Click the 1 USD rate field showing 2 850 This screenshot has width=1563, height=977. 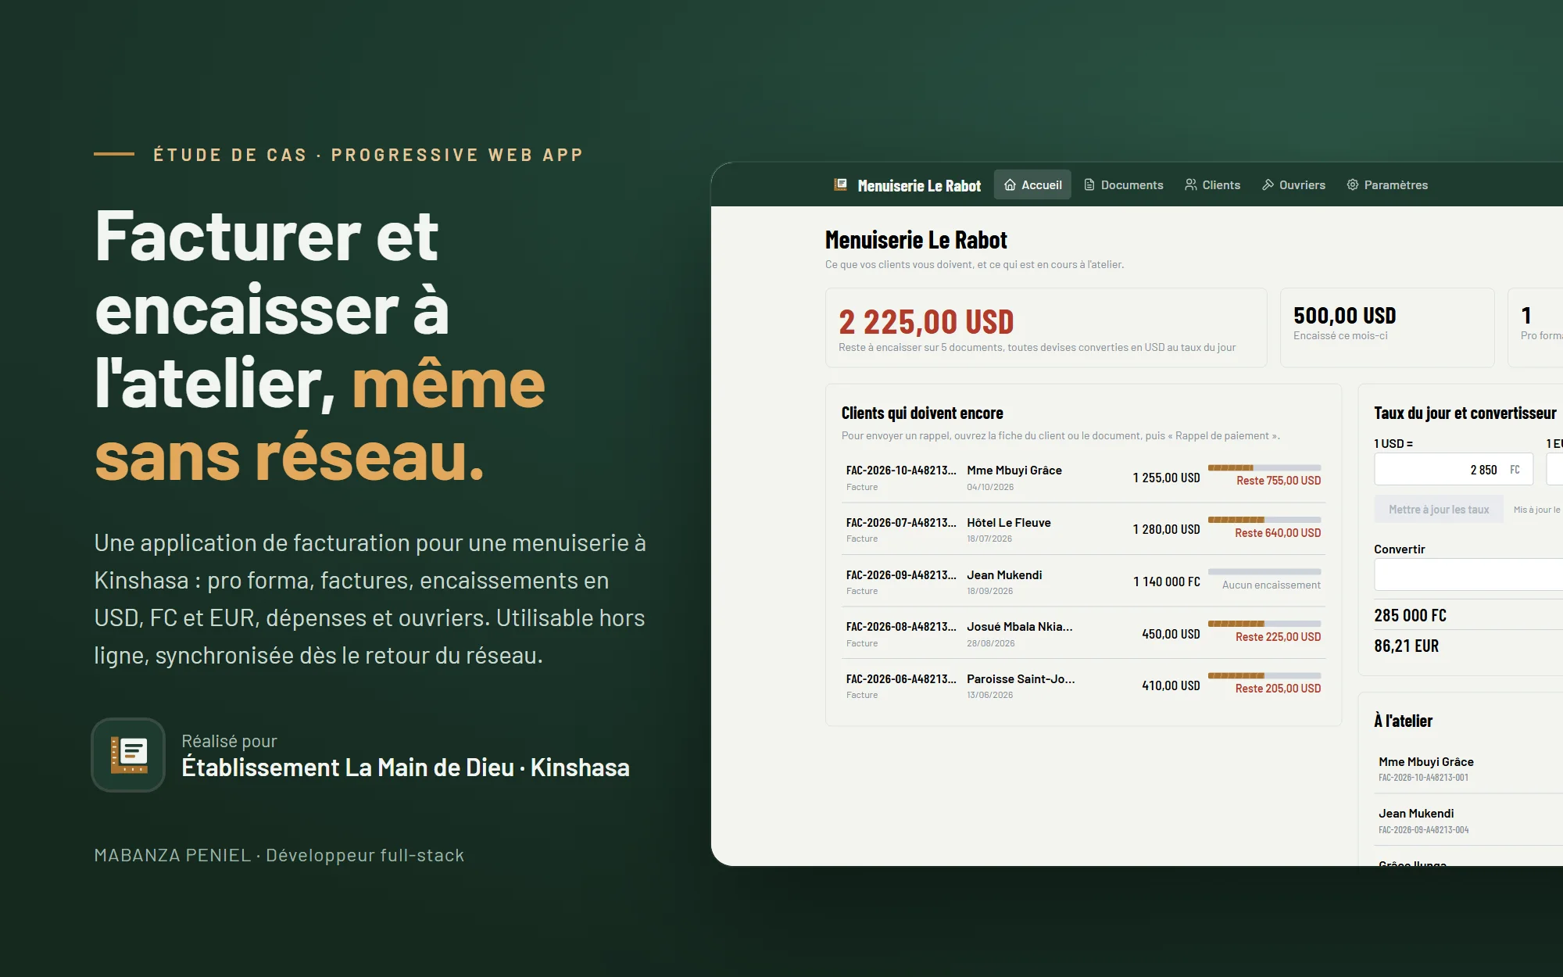point(1454,470)
